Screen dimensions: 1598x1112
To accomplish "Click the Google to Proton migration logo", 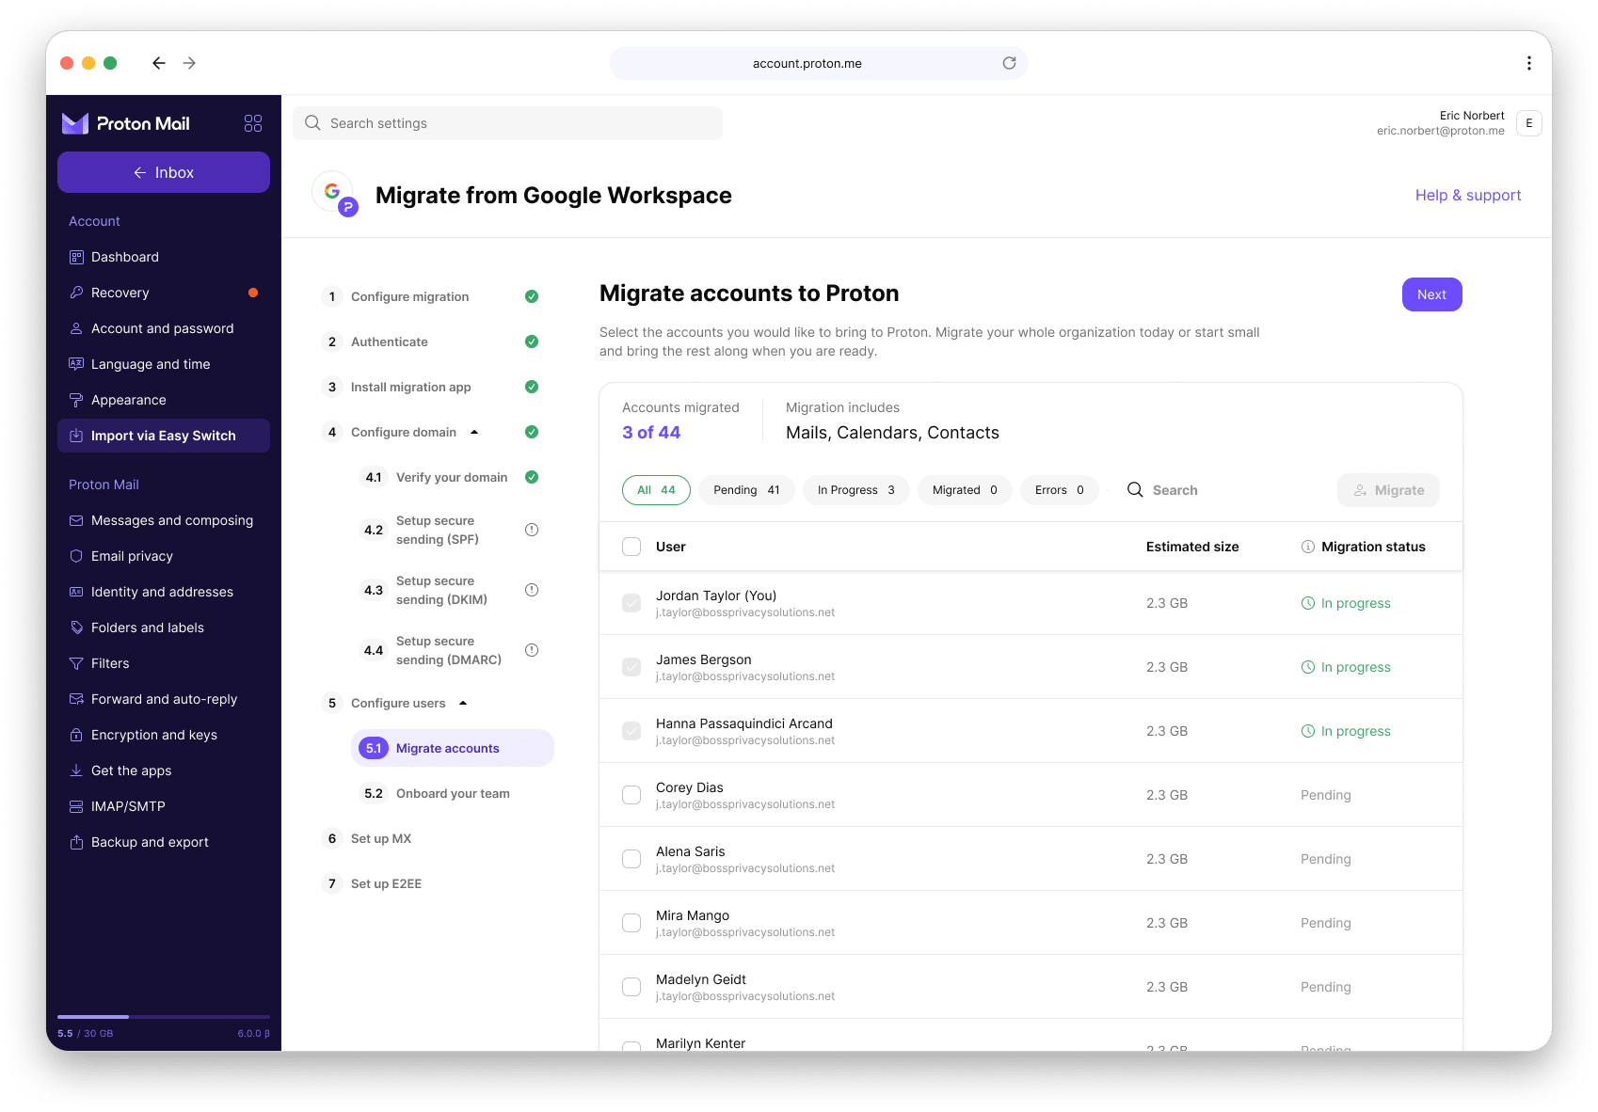I will tap(336, 195).
